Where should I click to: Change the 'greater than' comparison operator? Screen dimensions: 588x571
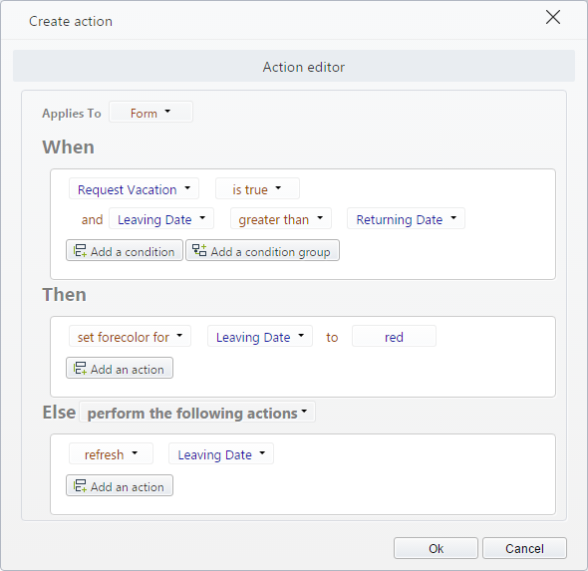(x=281, y=218)
